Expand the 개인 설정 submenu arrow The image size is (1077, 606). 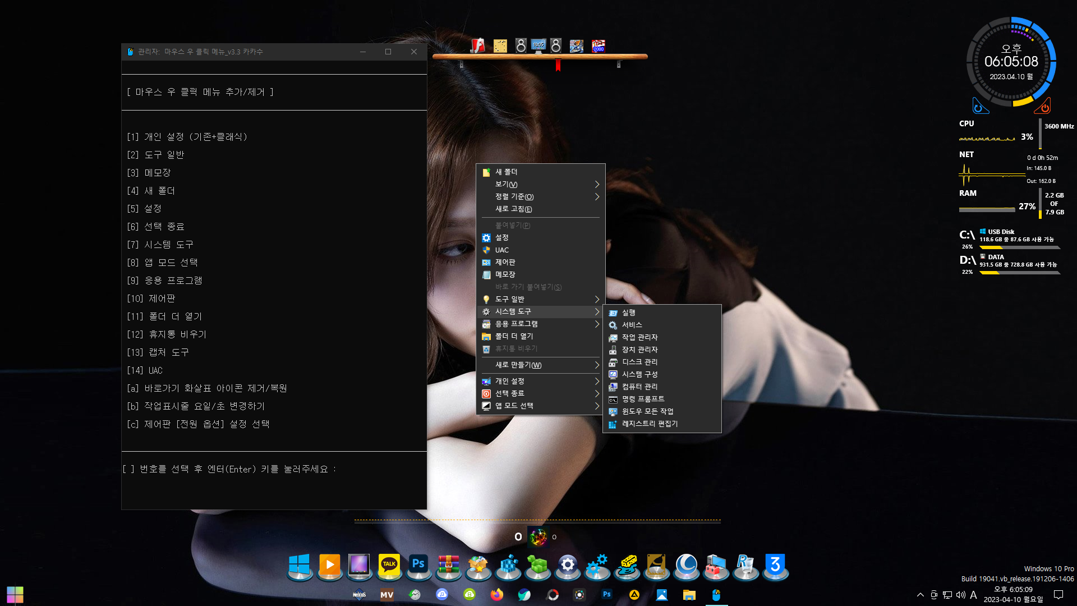pos(597,382)
